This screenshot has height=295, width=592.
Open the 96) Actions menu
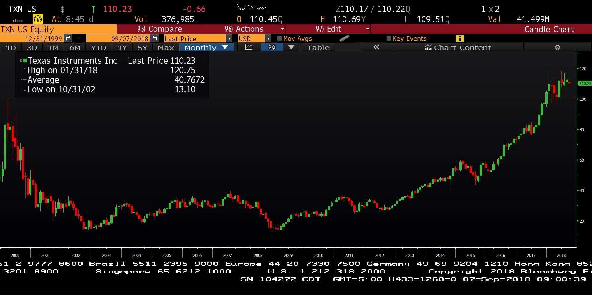click(x=244, y=29)
